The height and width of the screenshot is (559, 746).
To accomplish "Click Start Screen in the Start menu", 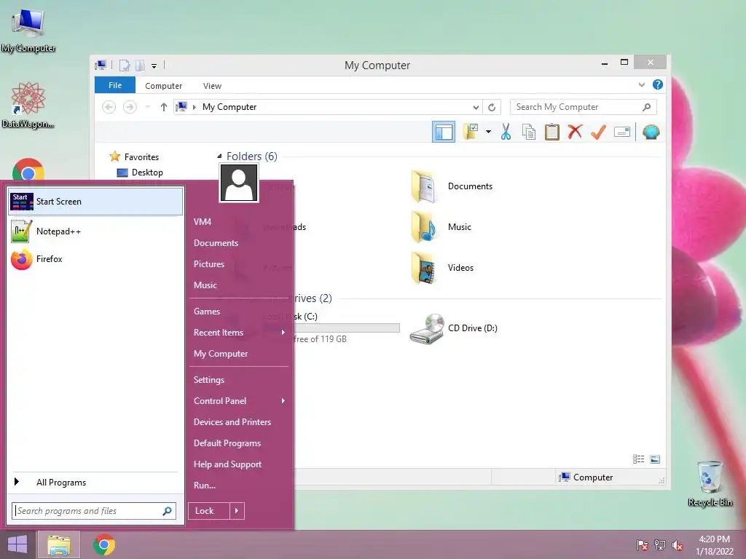I will (x=95, y=202).
